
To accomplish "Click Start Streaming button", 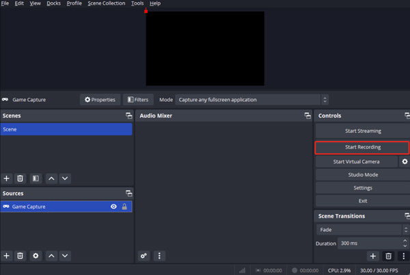I will click(363, 131).
